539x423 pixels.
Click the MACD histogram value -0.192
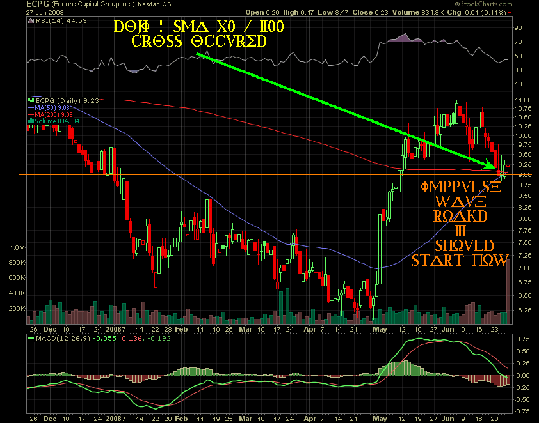(159, 339)
